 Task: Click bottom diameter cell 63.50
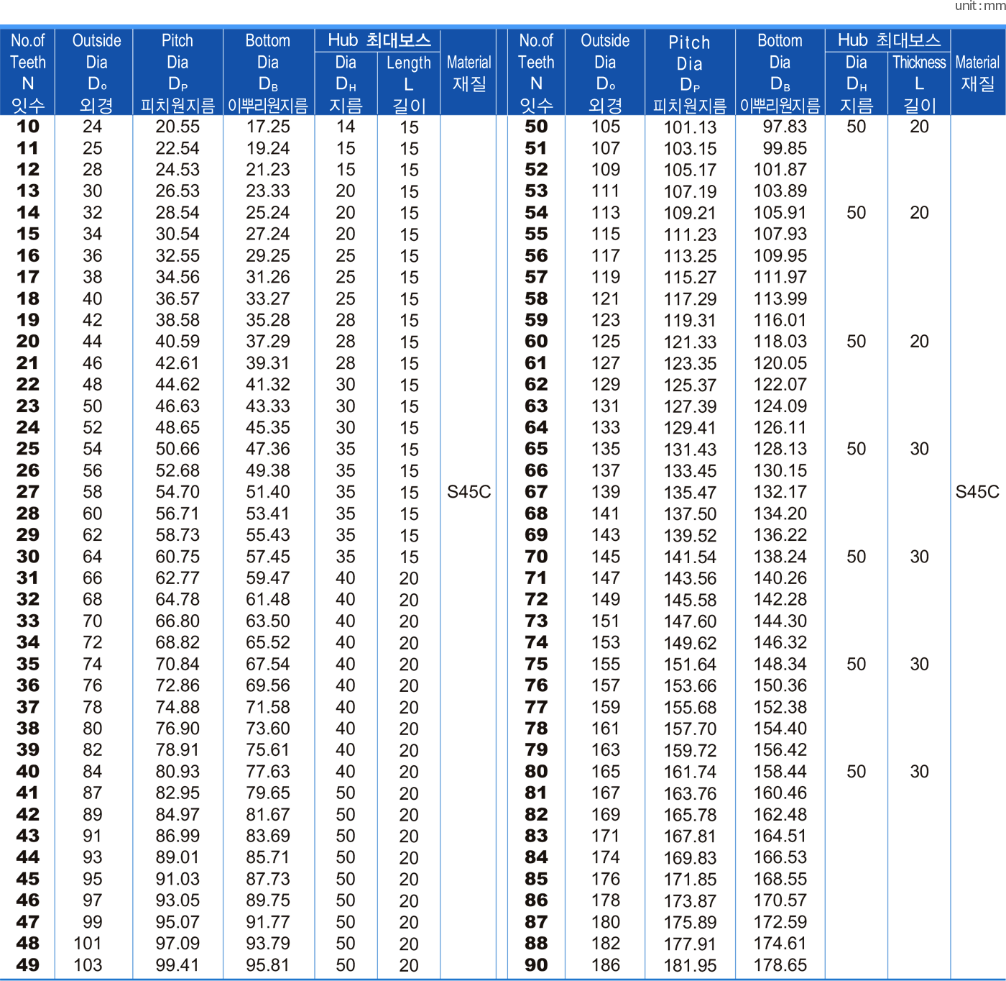(268, 621)
